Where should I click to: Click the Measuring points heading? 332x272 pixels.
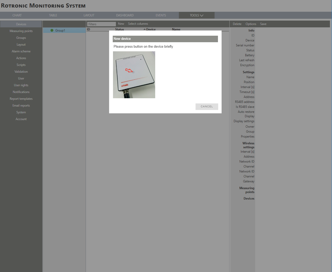[247, 190]
